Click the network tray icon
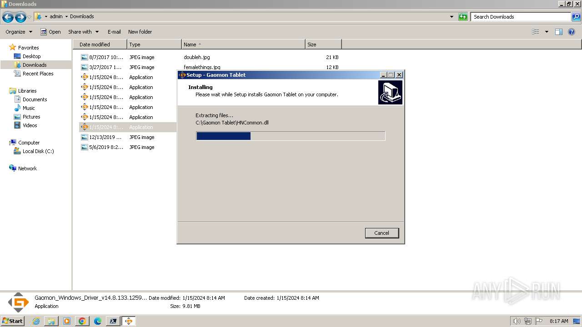This screenshot has height=327, width=582. tap(528, 321)
